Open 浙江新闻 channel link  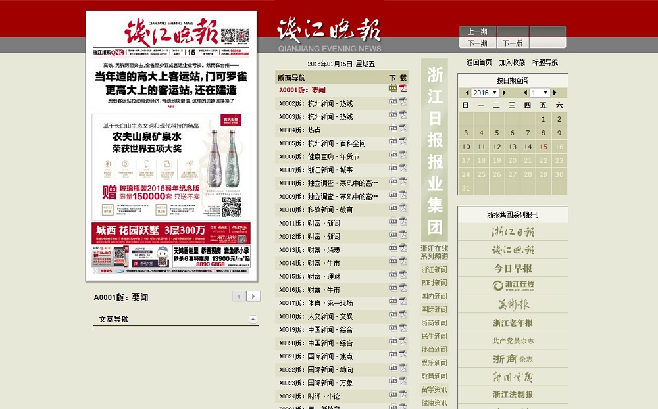click(x=434, y=270)
